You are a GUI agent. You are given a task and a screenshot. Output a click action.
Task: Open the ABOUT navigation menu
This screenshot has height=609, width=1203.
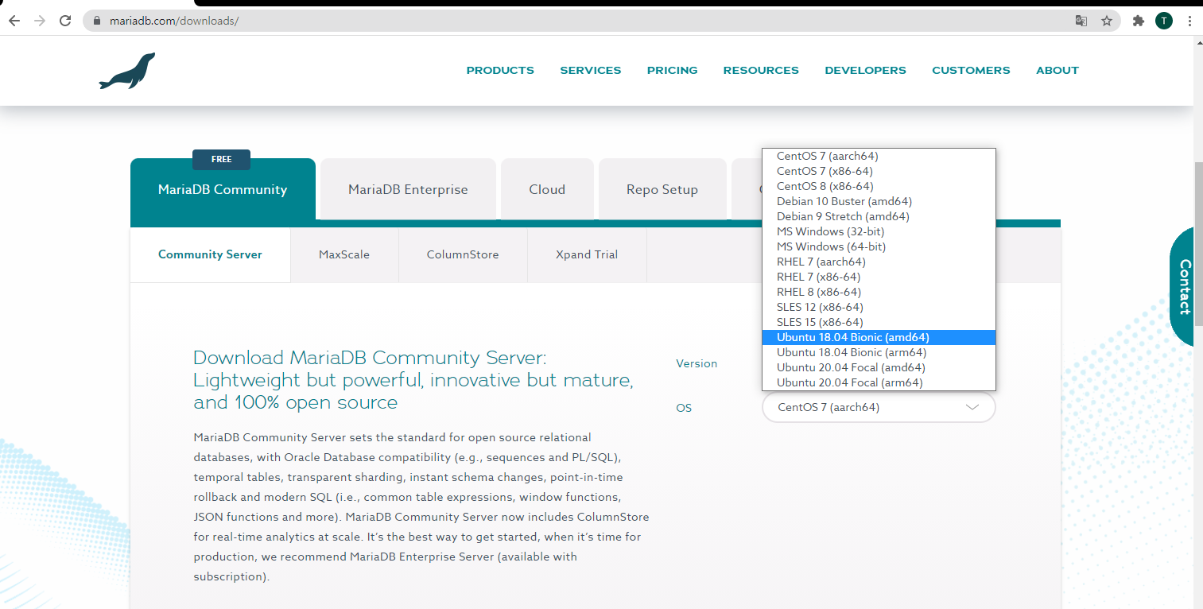[x=1057, y=70]
